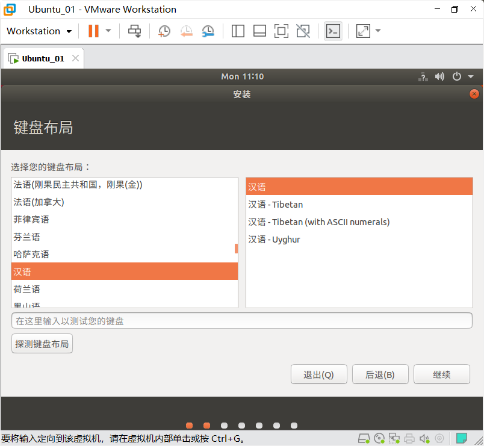The width and height of the screenshot is (484, 446).
Task: Select 汉语 - Tibetan variant
Action: 359,205
